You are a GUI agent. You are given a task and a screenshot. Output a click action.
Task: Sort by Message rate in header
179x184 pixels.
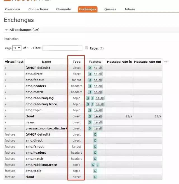click(x=119, y=62)
